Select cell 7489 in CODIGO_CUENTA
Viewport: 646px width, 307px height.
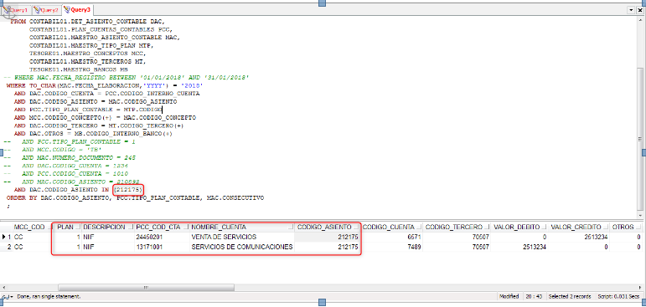point(392,247)
